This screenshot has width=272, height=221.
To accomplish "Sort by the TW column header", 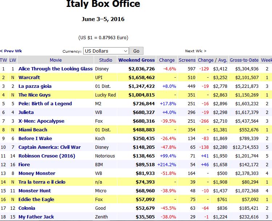I will click(x=4, y=60).
